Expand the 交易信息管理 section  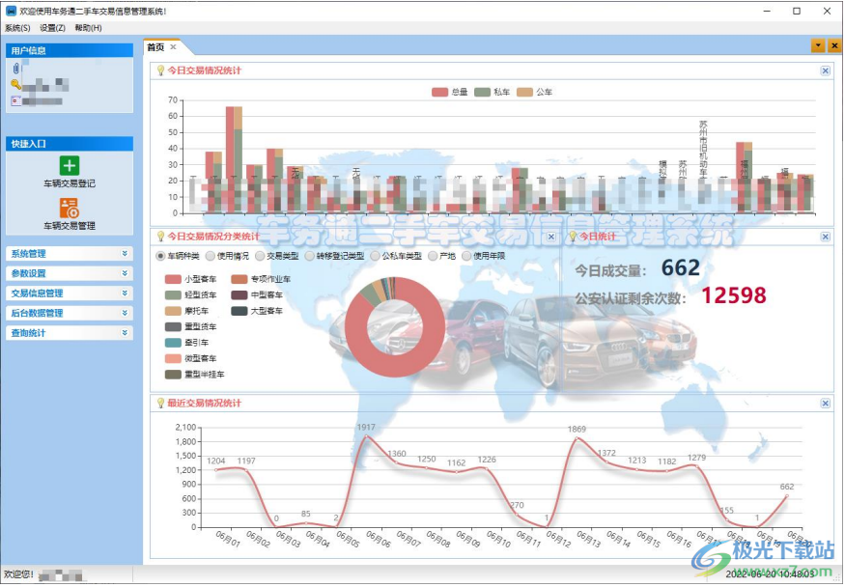[70, 293]
